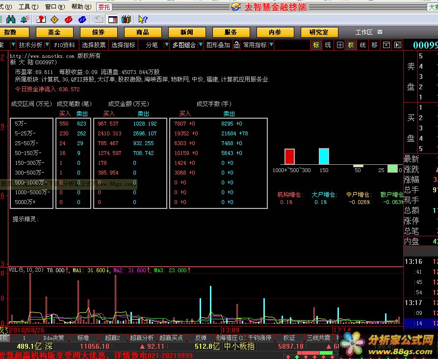Open the books library icon
This screenshot has width=438, height=359.
click(x=126, y=19)
